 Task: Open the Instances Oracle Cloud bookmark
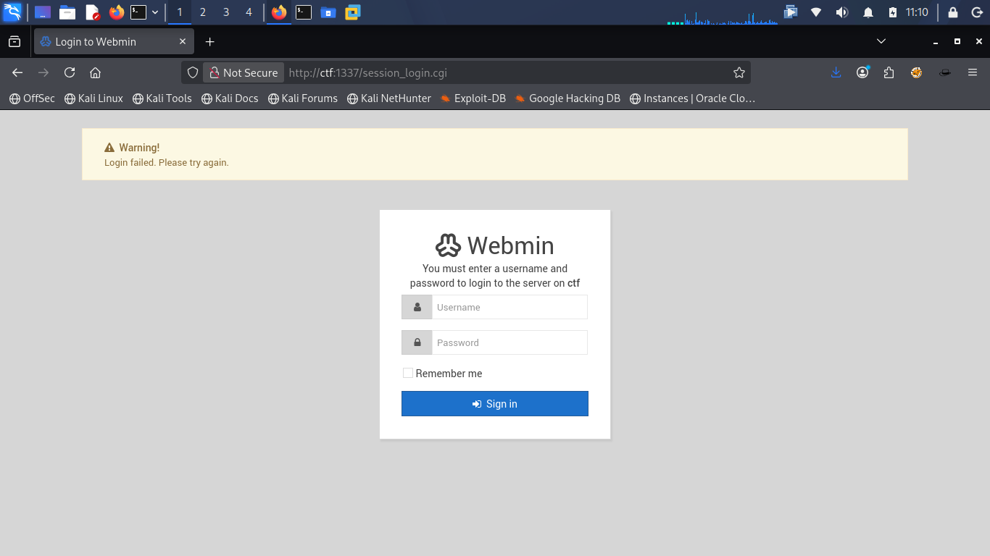692,98
